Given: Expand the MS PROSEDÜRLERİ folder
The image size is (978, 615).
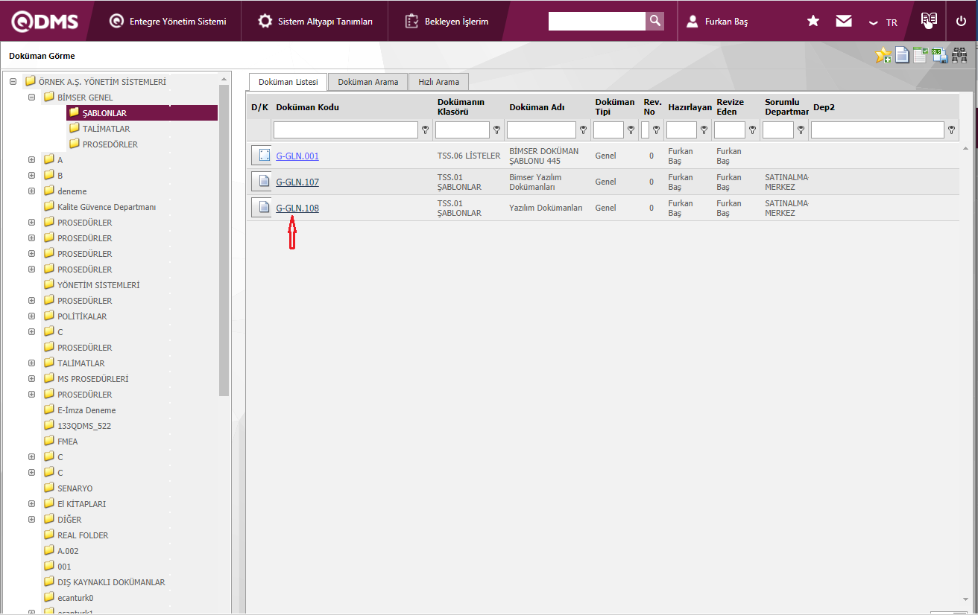Looking at the screenshot, I should [32, 379].
